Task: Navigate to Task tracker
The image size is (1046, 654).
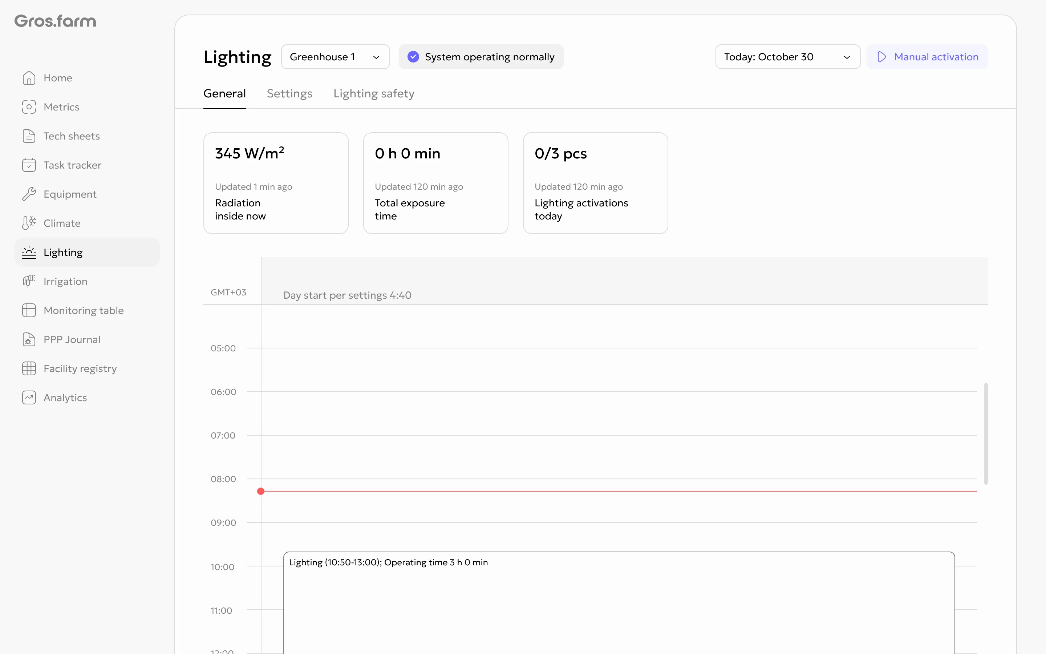Action: click(x=87, y=165)
